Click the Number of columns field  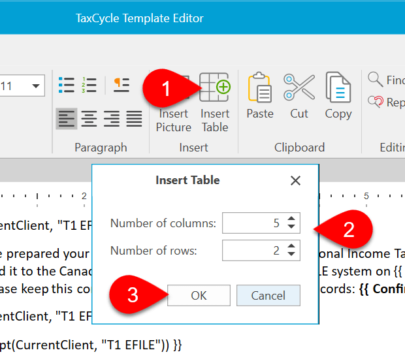tap(261, 223)
